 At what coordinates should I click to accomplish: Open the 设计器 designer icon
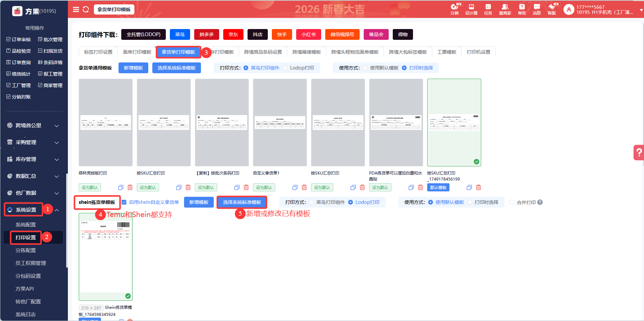[471, 9]
